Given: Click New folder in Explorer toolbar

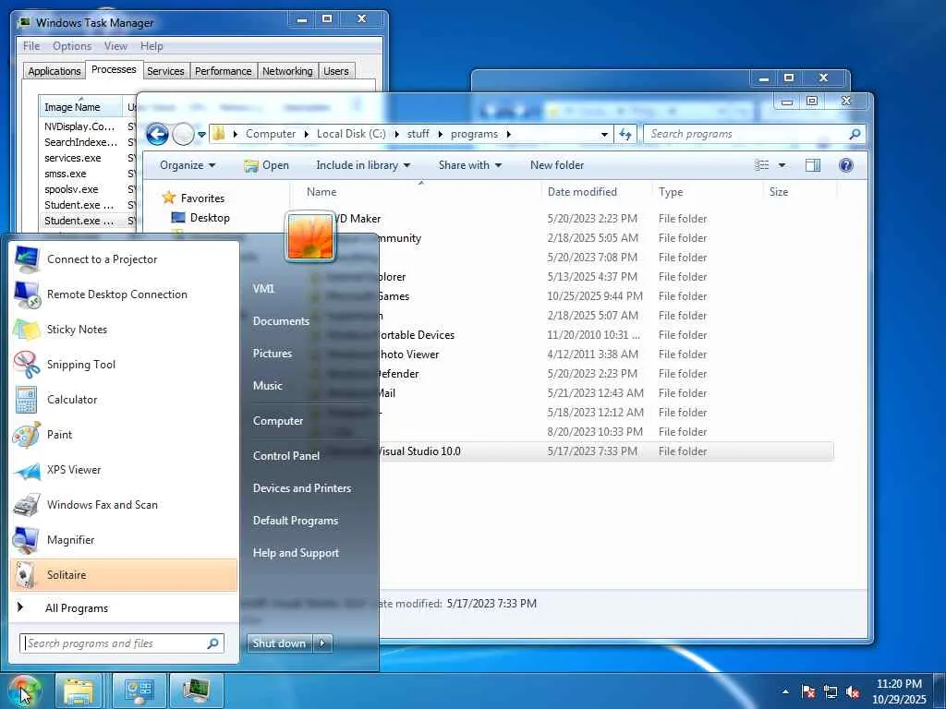Looking at the screenshot, I should click(557, 165).
